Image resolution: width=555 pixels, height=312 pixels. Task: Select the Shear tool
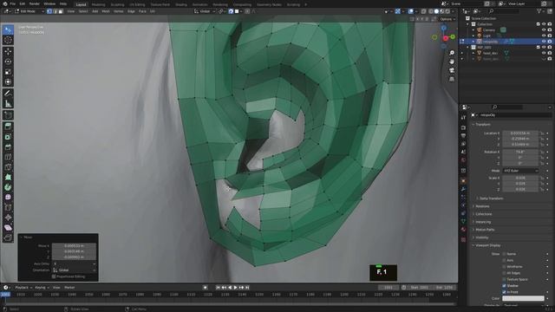tap(8, 228)
